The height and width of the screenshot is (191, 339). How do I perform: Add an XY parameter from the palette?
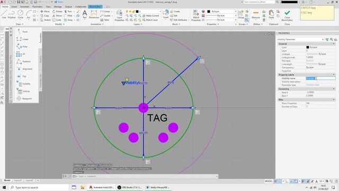(21, 54)
